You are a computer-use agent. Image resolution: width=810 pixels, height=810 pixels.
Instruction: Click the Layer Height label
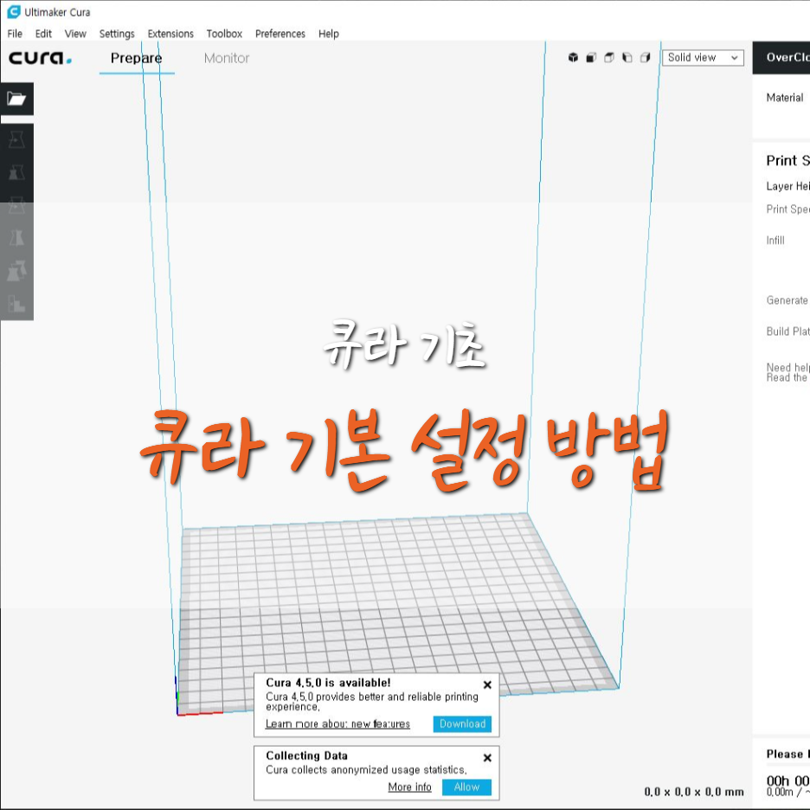tap(787, 186)
